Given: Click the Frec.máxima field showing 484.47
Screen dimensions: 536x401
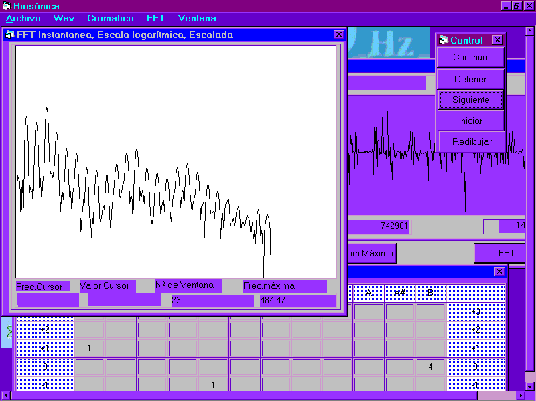Looking at the screenshot, I should coord(297,301).
